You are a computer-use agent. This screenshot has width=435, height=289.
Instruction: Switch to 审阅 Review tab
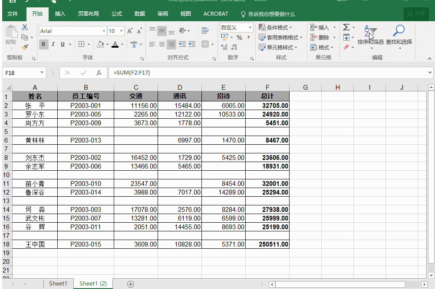point(162,14)
